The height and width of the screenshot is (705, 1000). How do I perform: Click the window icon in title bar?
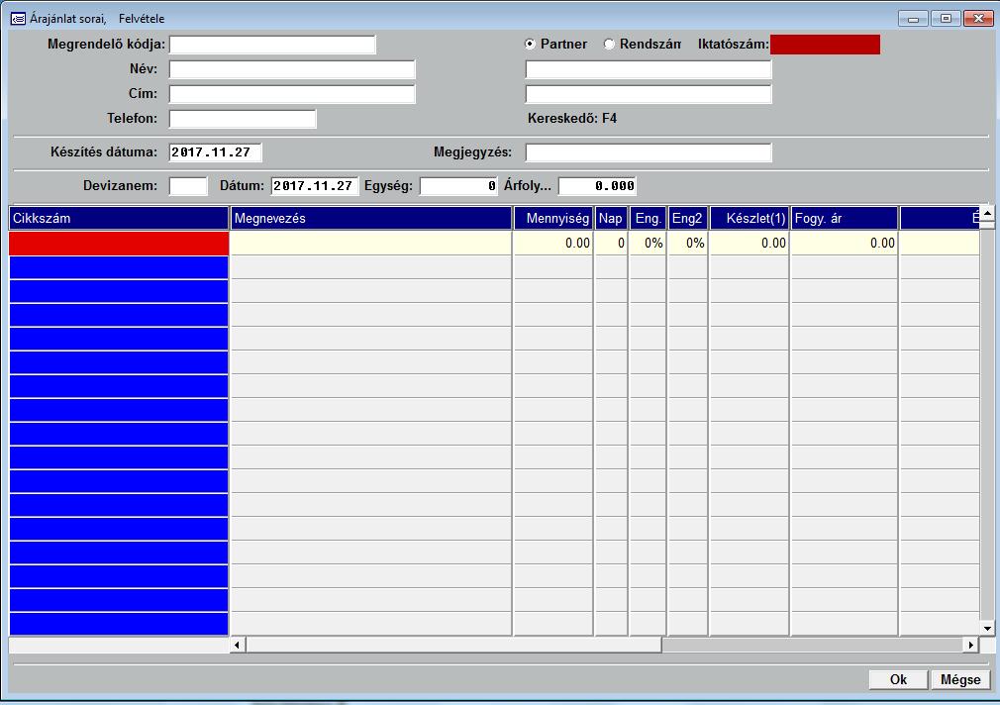click(18, 19)
